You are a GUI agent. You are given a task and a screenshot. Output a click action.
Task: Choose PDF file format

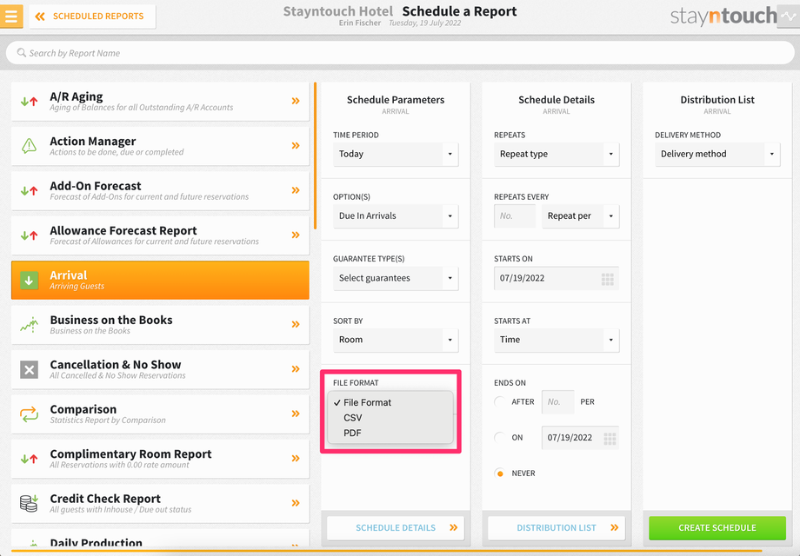click(390, 433)
